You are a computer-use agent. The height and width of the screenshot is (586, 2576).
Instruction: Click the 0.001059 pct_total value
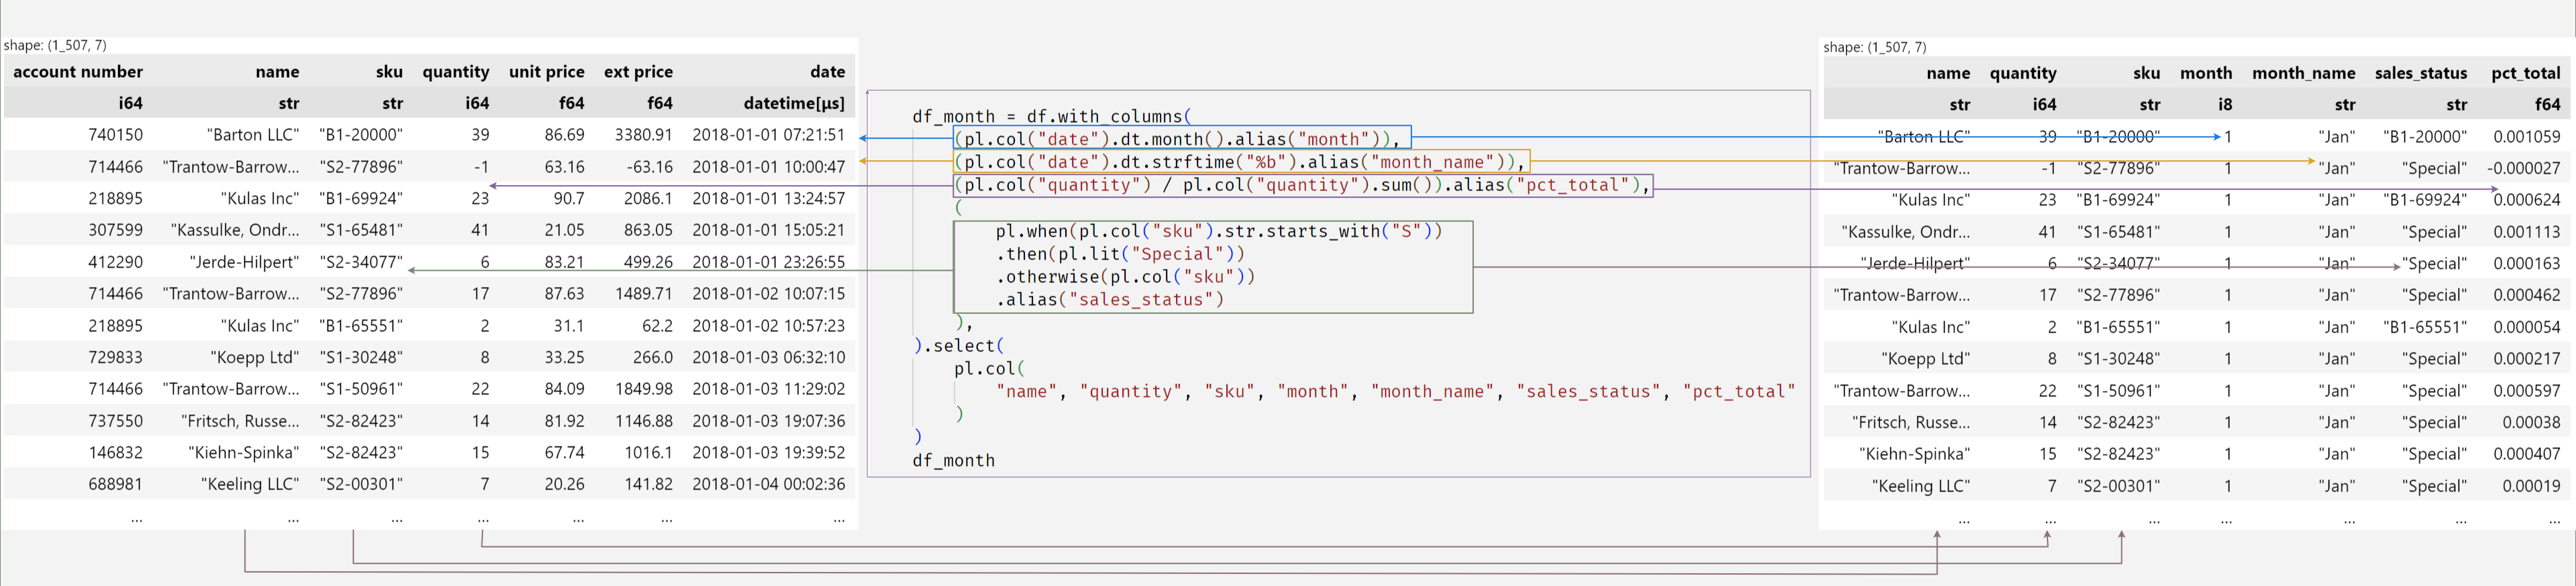tap(2526, 137)
